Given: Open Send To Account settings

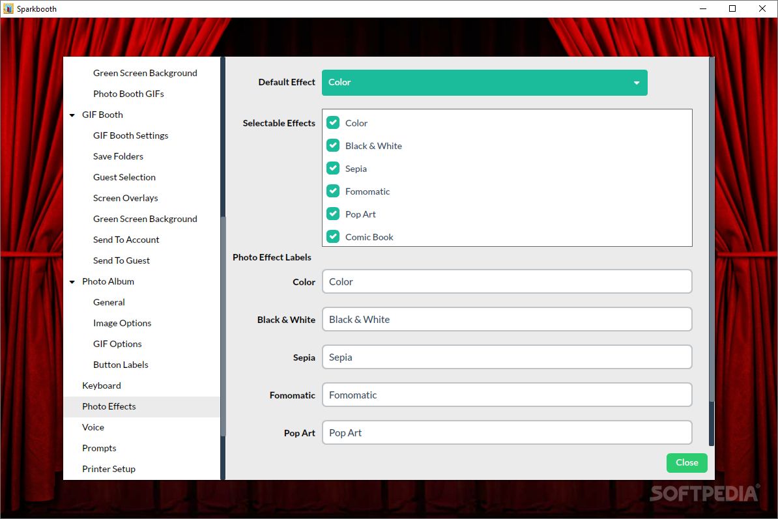Looking at the screenshot, I should click(126, 240).
